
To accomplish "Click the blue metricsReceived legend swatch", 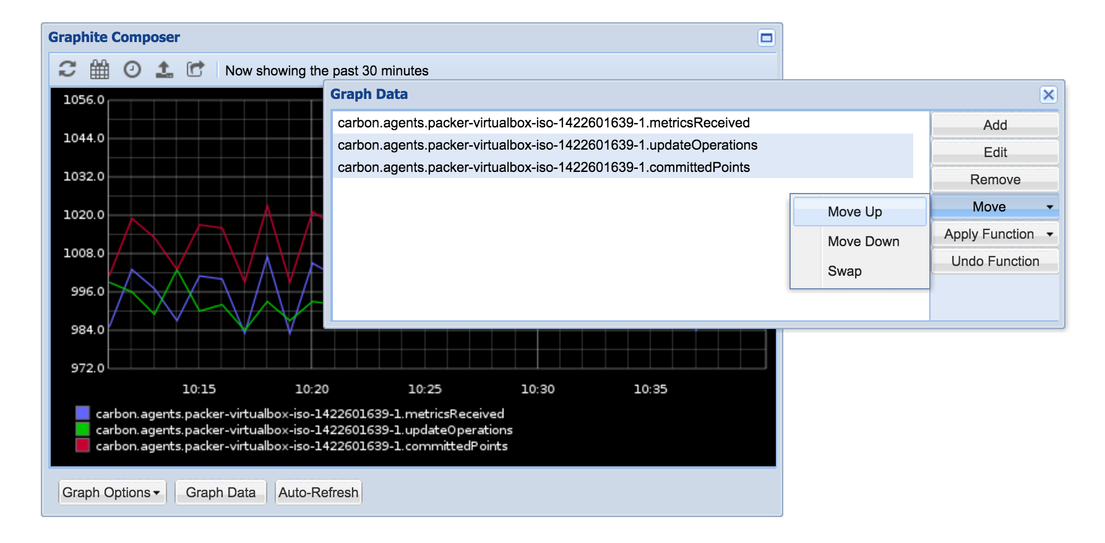I will click(82, 413).
